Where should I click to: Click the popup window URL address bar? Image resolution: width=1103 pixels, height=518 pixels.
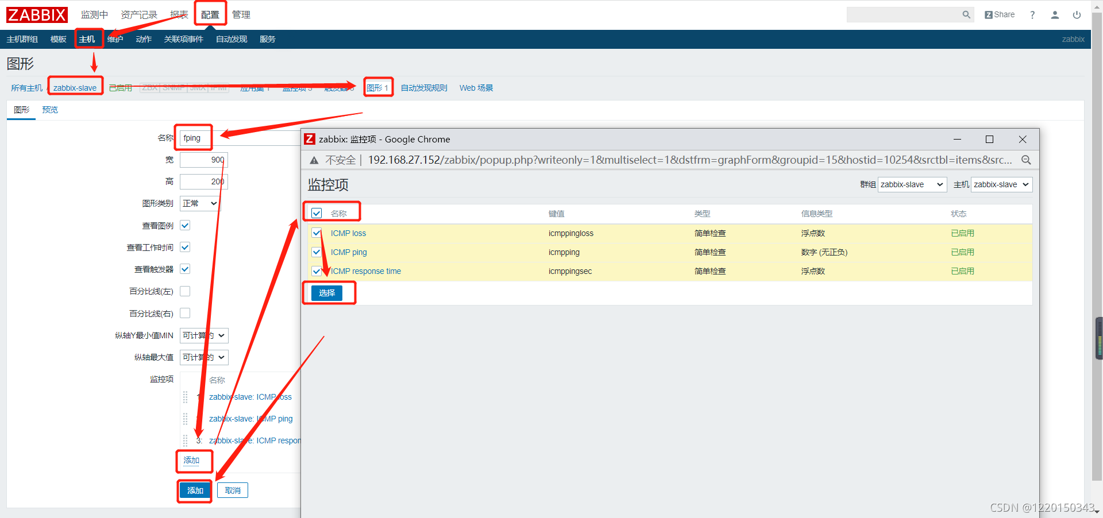689,160
